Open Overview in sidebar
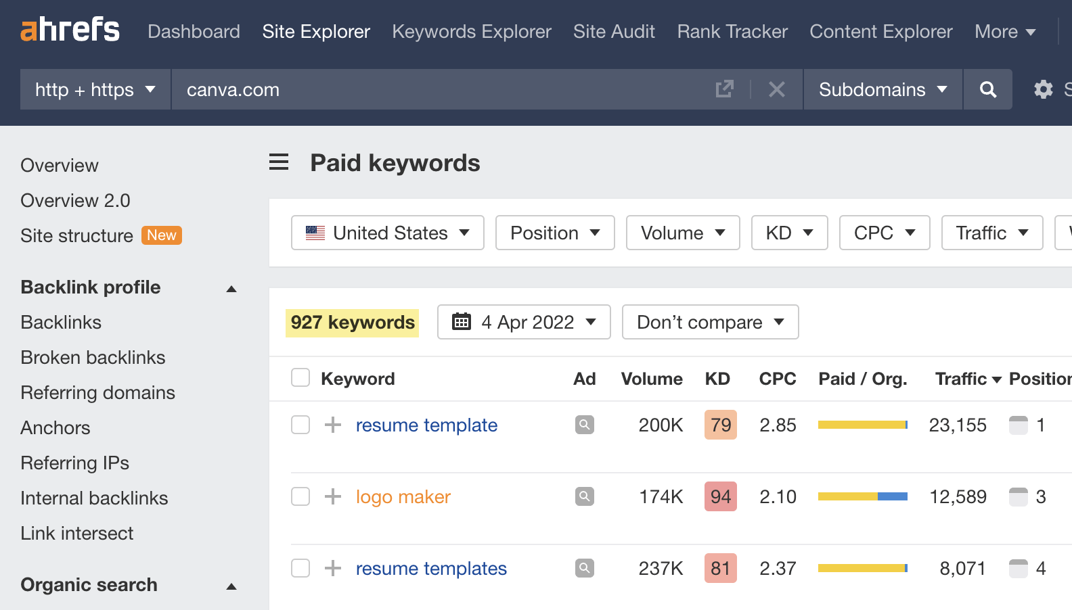 click(60, 166)
